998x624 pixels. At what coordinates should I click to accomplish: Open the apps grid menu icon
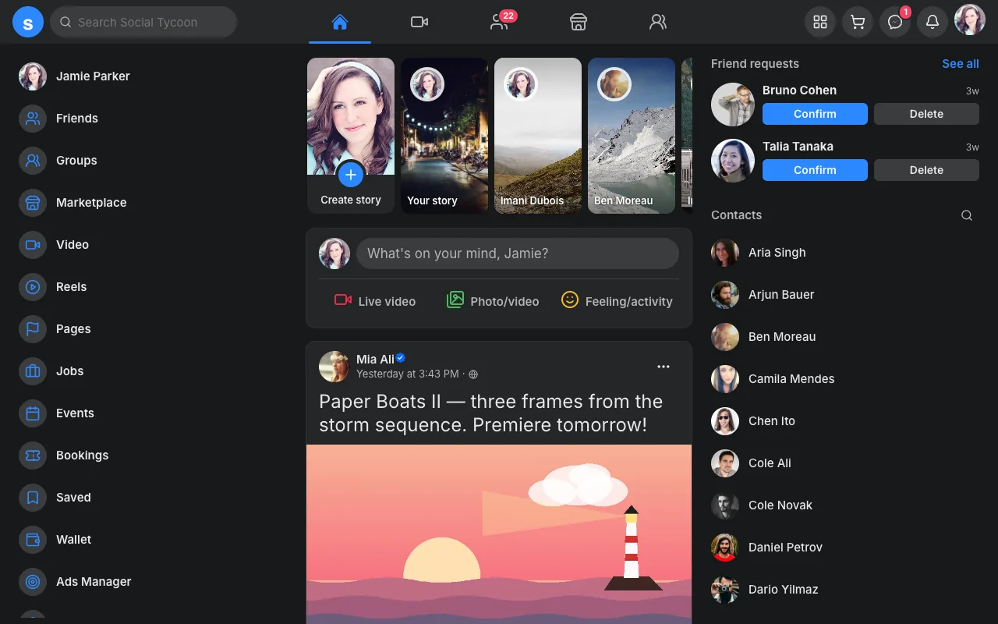click(x=820, y=22)
